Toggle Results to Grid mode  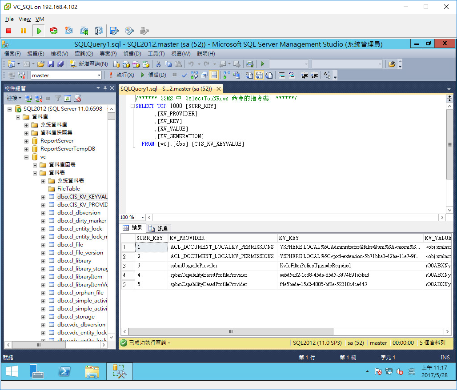[259, 75]
